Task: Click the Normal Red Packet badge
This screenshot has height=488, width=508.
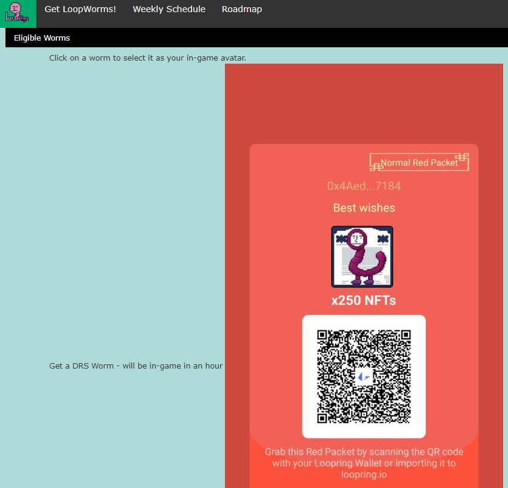Action: [419, 162]
